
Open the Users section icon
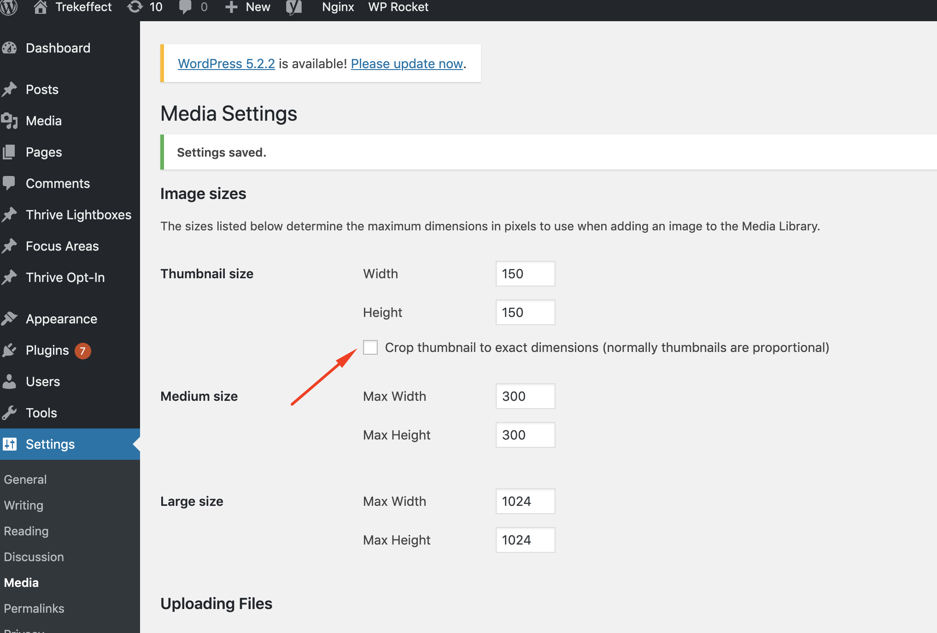coord(10,381)
